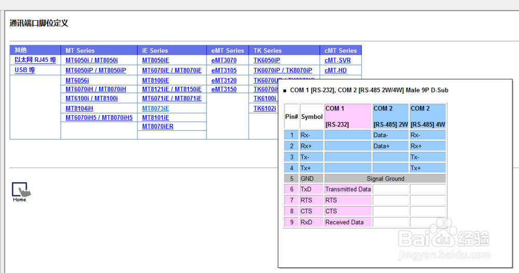Select the MT8073iE link
This screenshot has width=519, height=273.
[156, 108]
